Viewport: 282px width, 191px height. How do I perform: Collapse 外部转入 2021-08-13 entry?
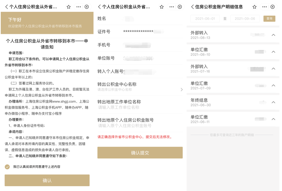coord(273,35)
